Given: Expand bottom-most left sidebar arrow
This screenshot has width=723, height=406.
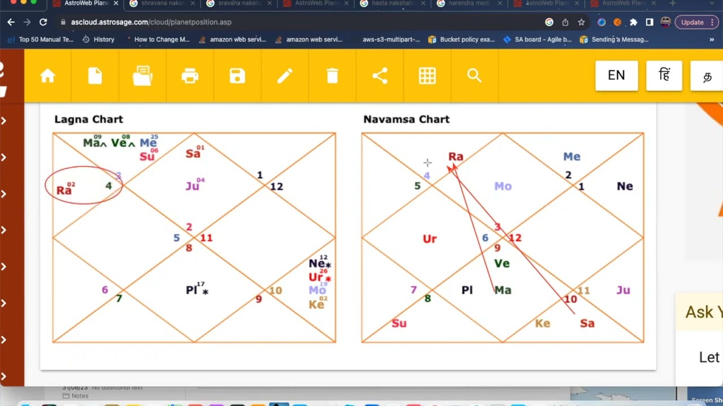Looking at the screenshot, I should click(4, 376).
